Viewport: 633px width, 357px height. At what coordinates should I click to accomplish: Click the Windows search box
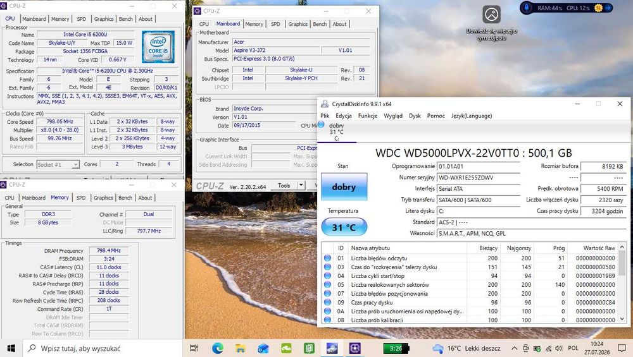pyautogui.click(x=102, y=348)
